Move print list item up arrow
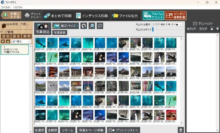Viewport: 220px width, 133px height. [x=212, y=29]
